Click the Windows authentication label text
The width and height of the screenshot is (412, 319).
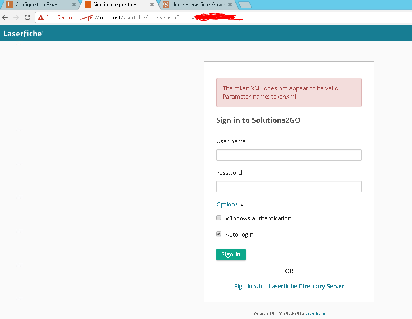pyautogui.click(x=258, y=218)
